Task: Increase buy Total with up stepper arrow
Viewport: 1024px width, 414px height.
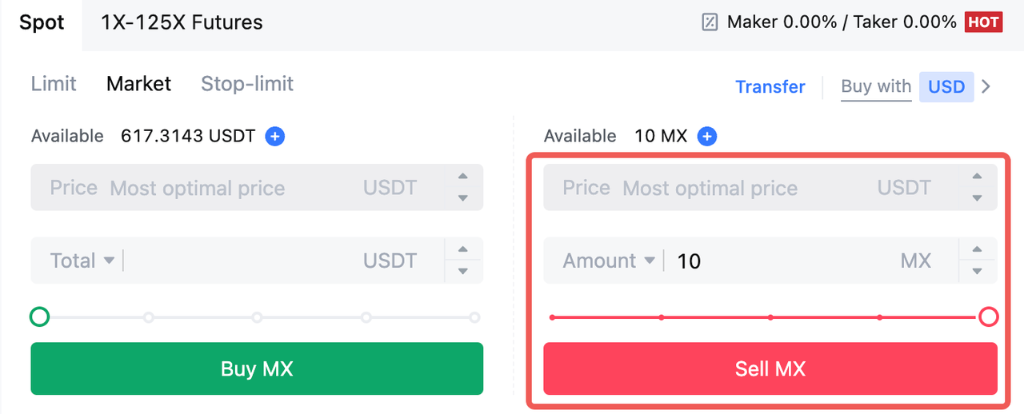Action: click(x=462, y=250)
